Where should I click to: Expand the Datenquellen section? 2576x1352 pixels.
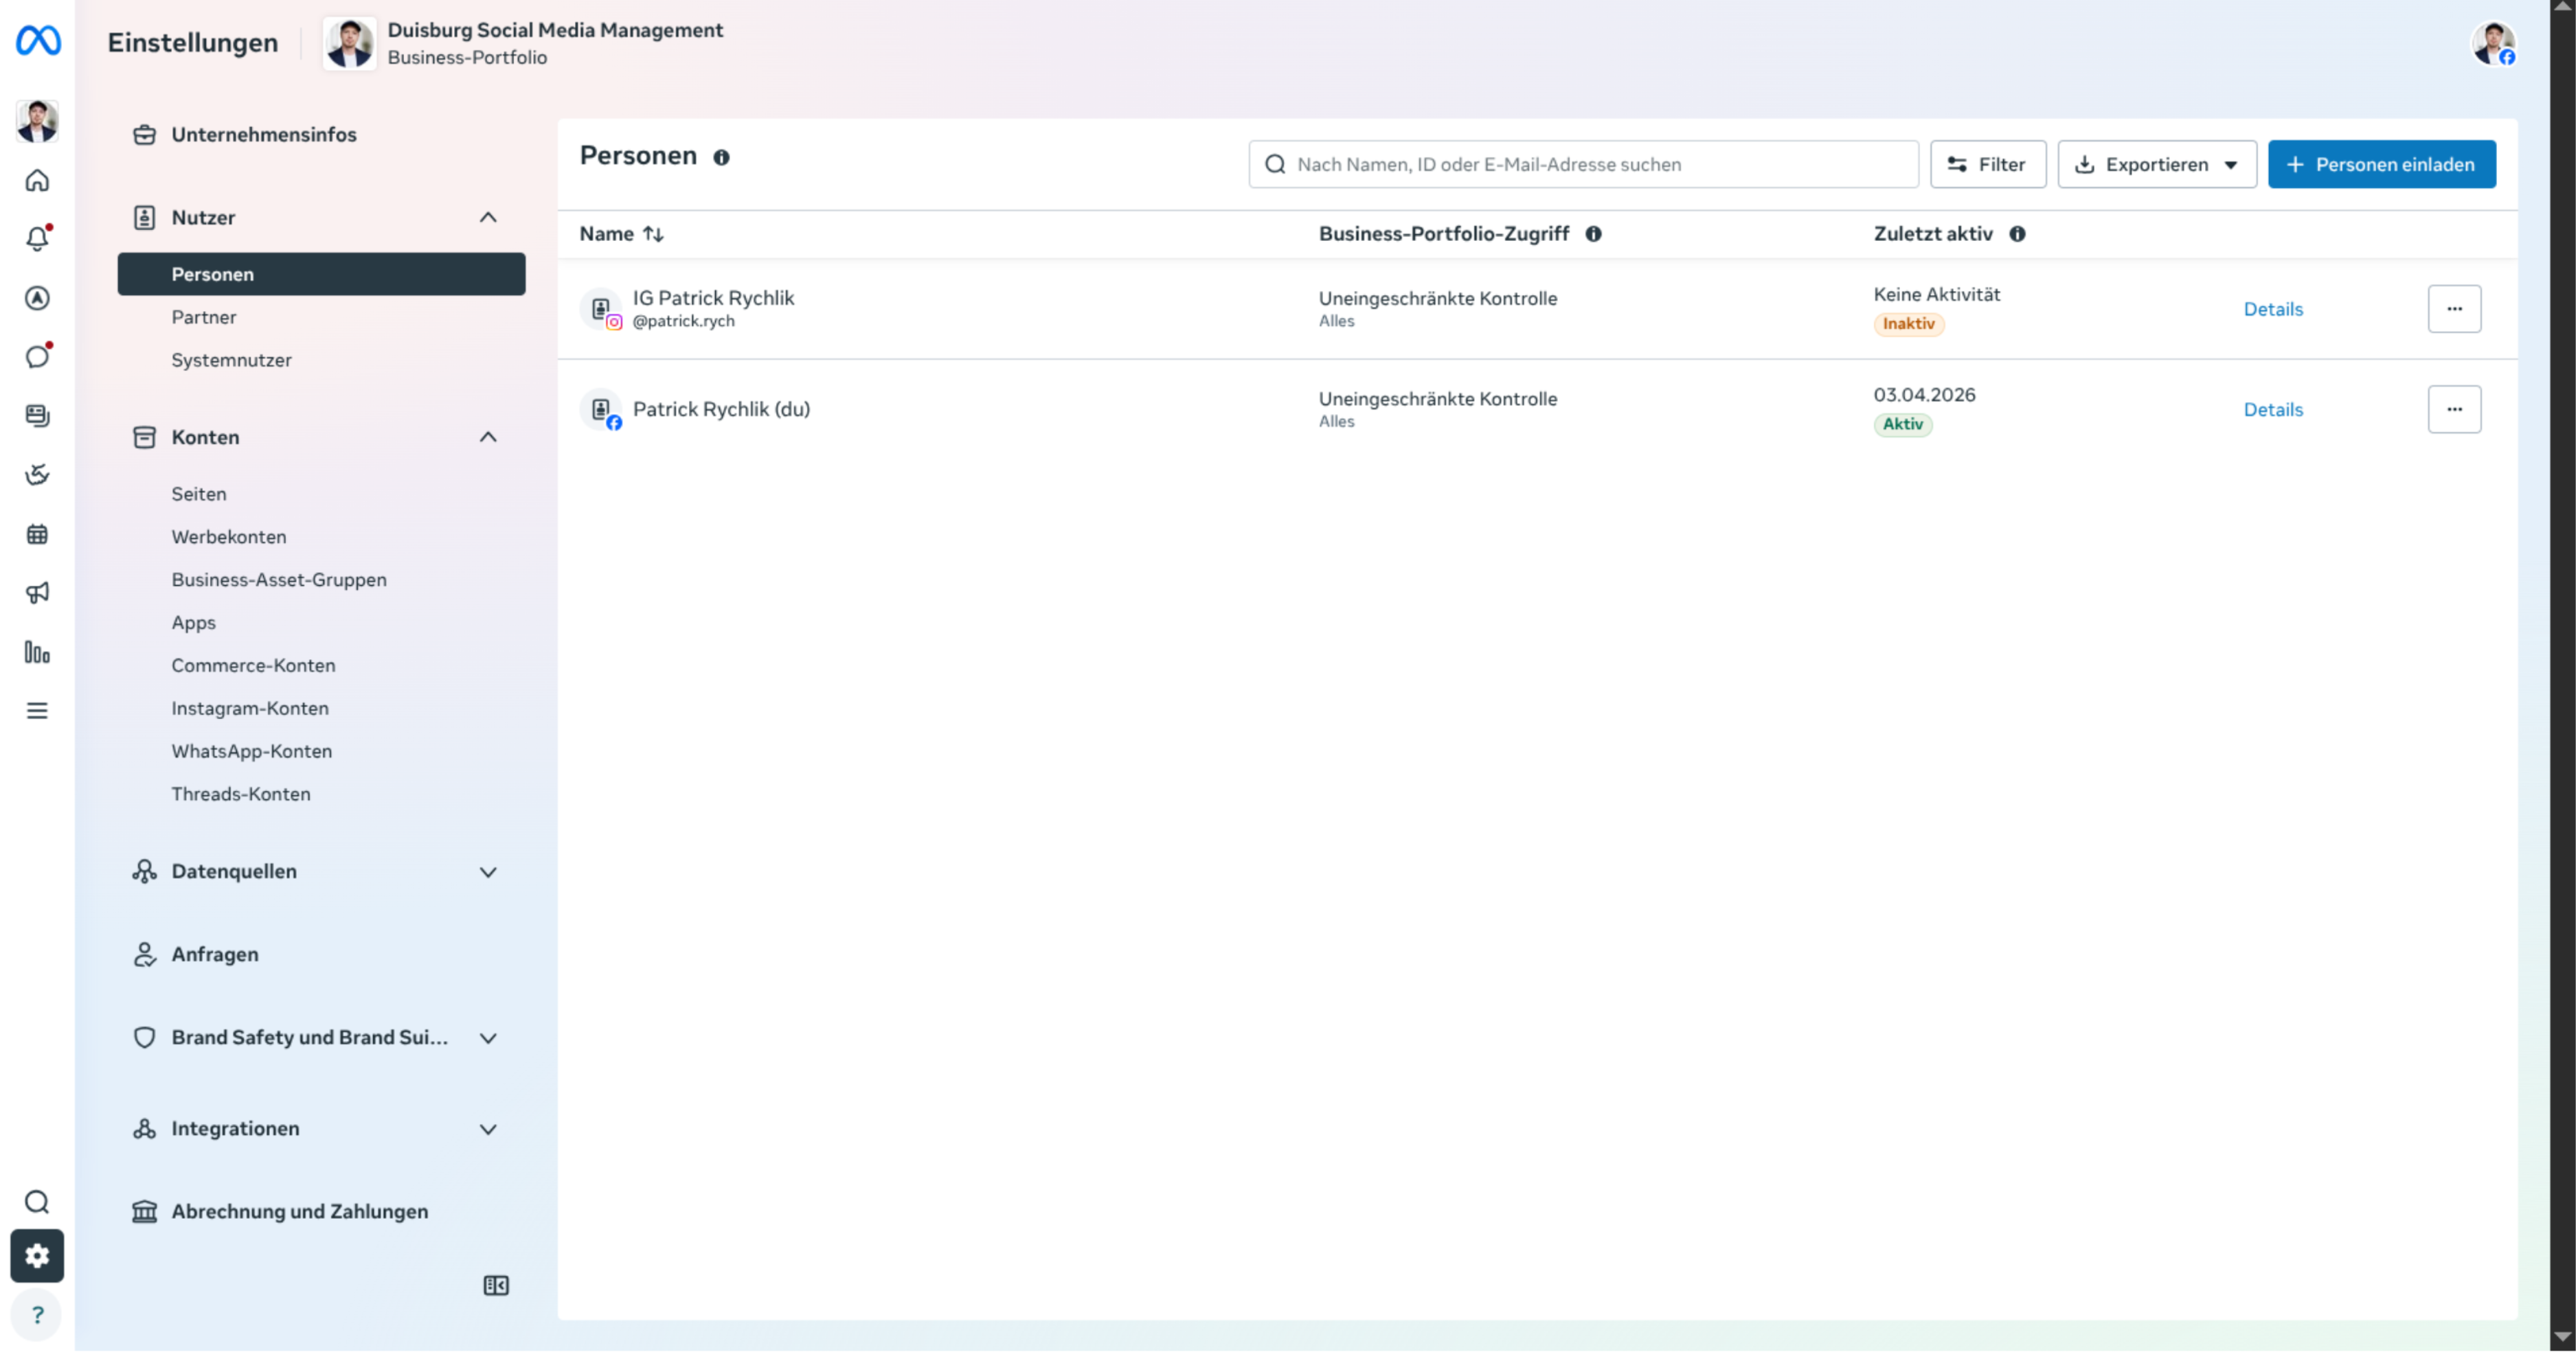[488, 871]
